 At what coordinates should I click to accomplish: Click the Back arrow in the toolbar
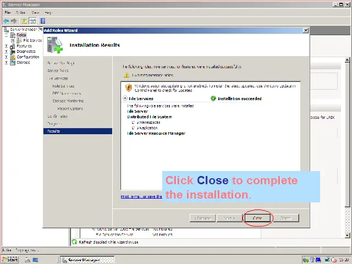(6, 21)
